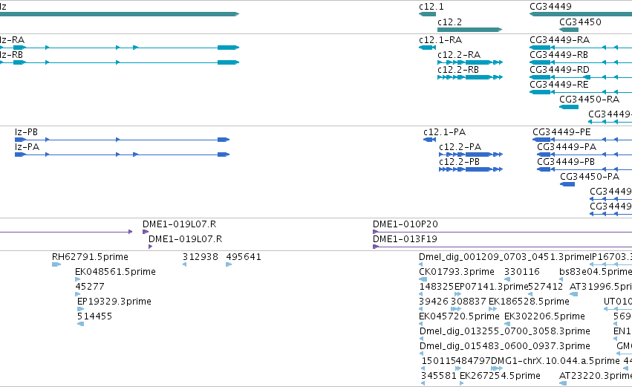Click feature 514455
Image resolution: width=632 pixels, height=387 pixels.
pos(81,324)
